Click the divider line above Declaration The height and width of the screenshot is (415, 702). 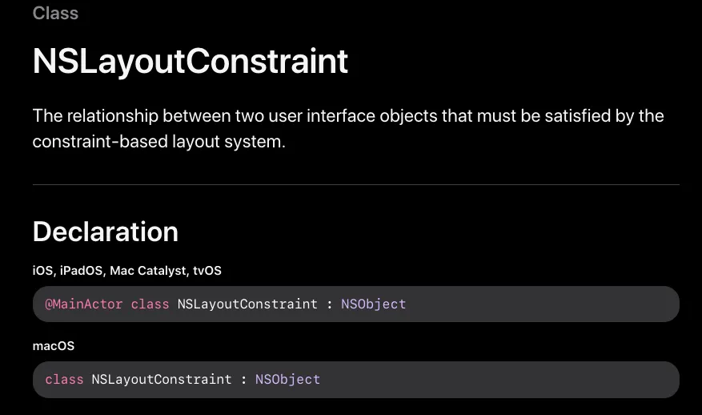pyautogui.click(x=355, y=185)
